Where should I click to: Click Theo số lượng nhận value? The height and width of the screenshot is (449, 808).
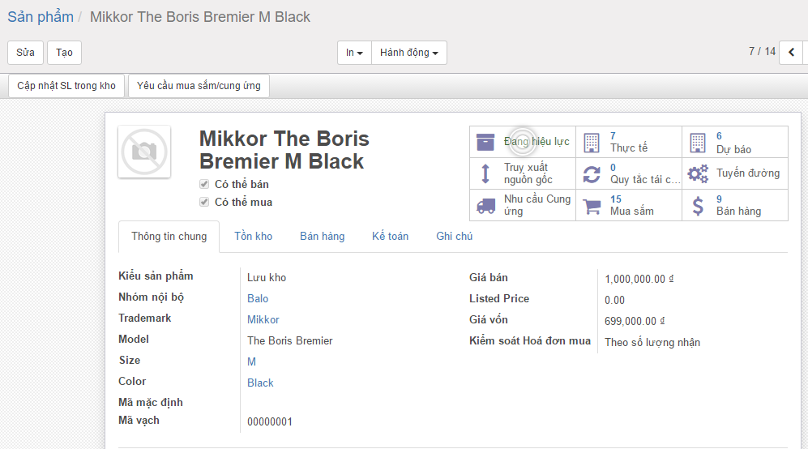click(x=652, y=342)
